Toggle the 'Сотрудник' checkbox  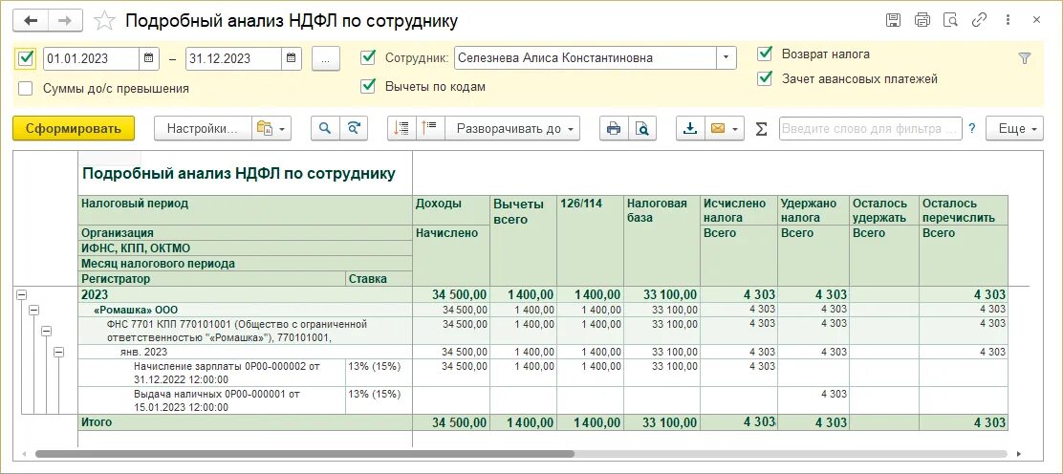pyautogui.click(x=368, y=57)
